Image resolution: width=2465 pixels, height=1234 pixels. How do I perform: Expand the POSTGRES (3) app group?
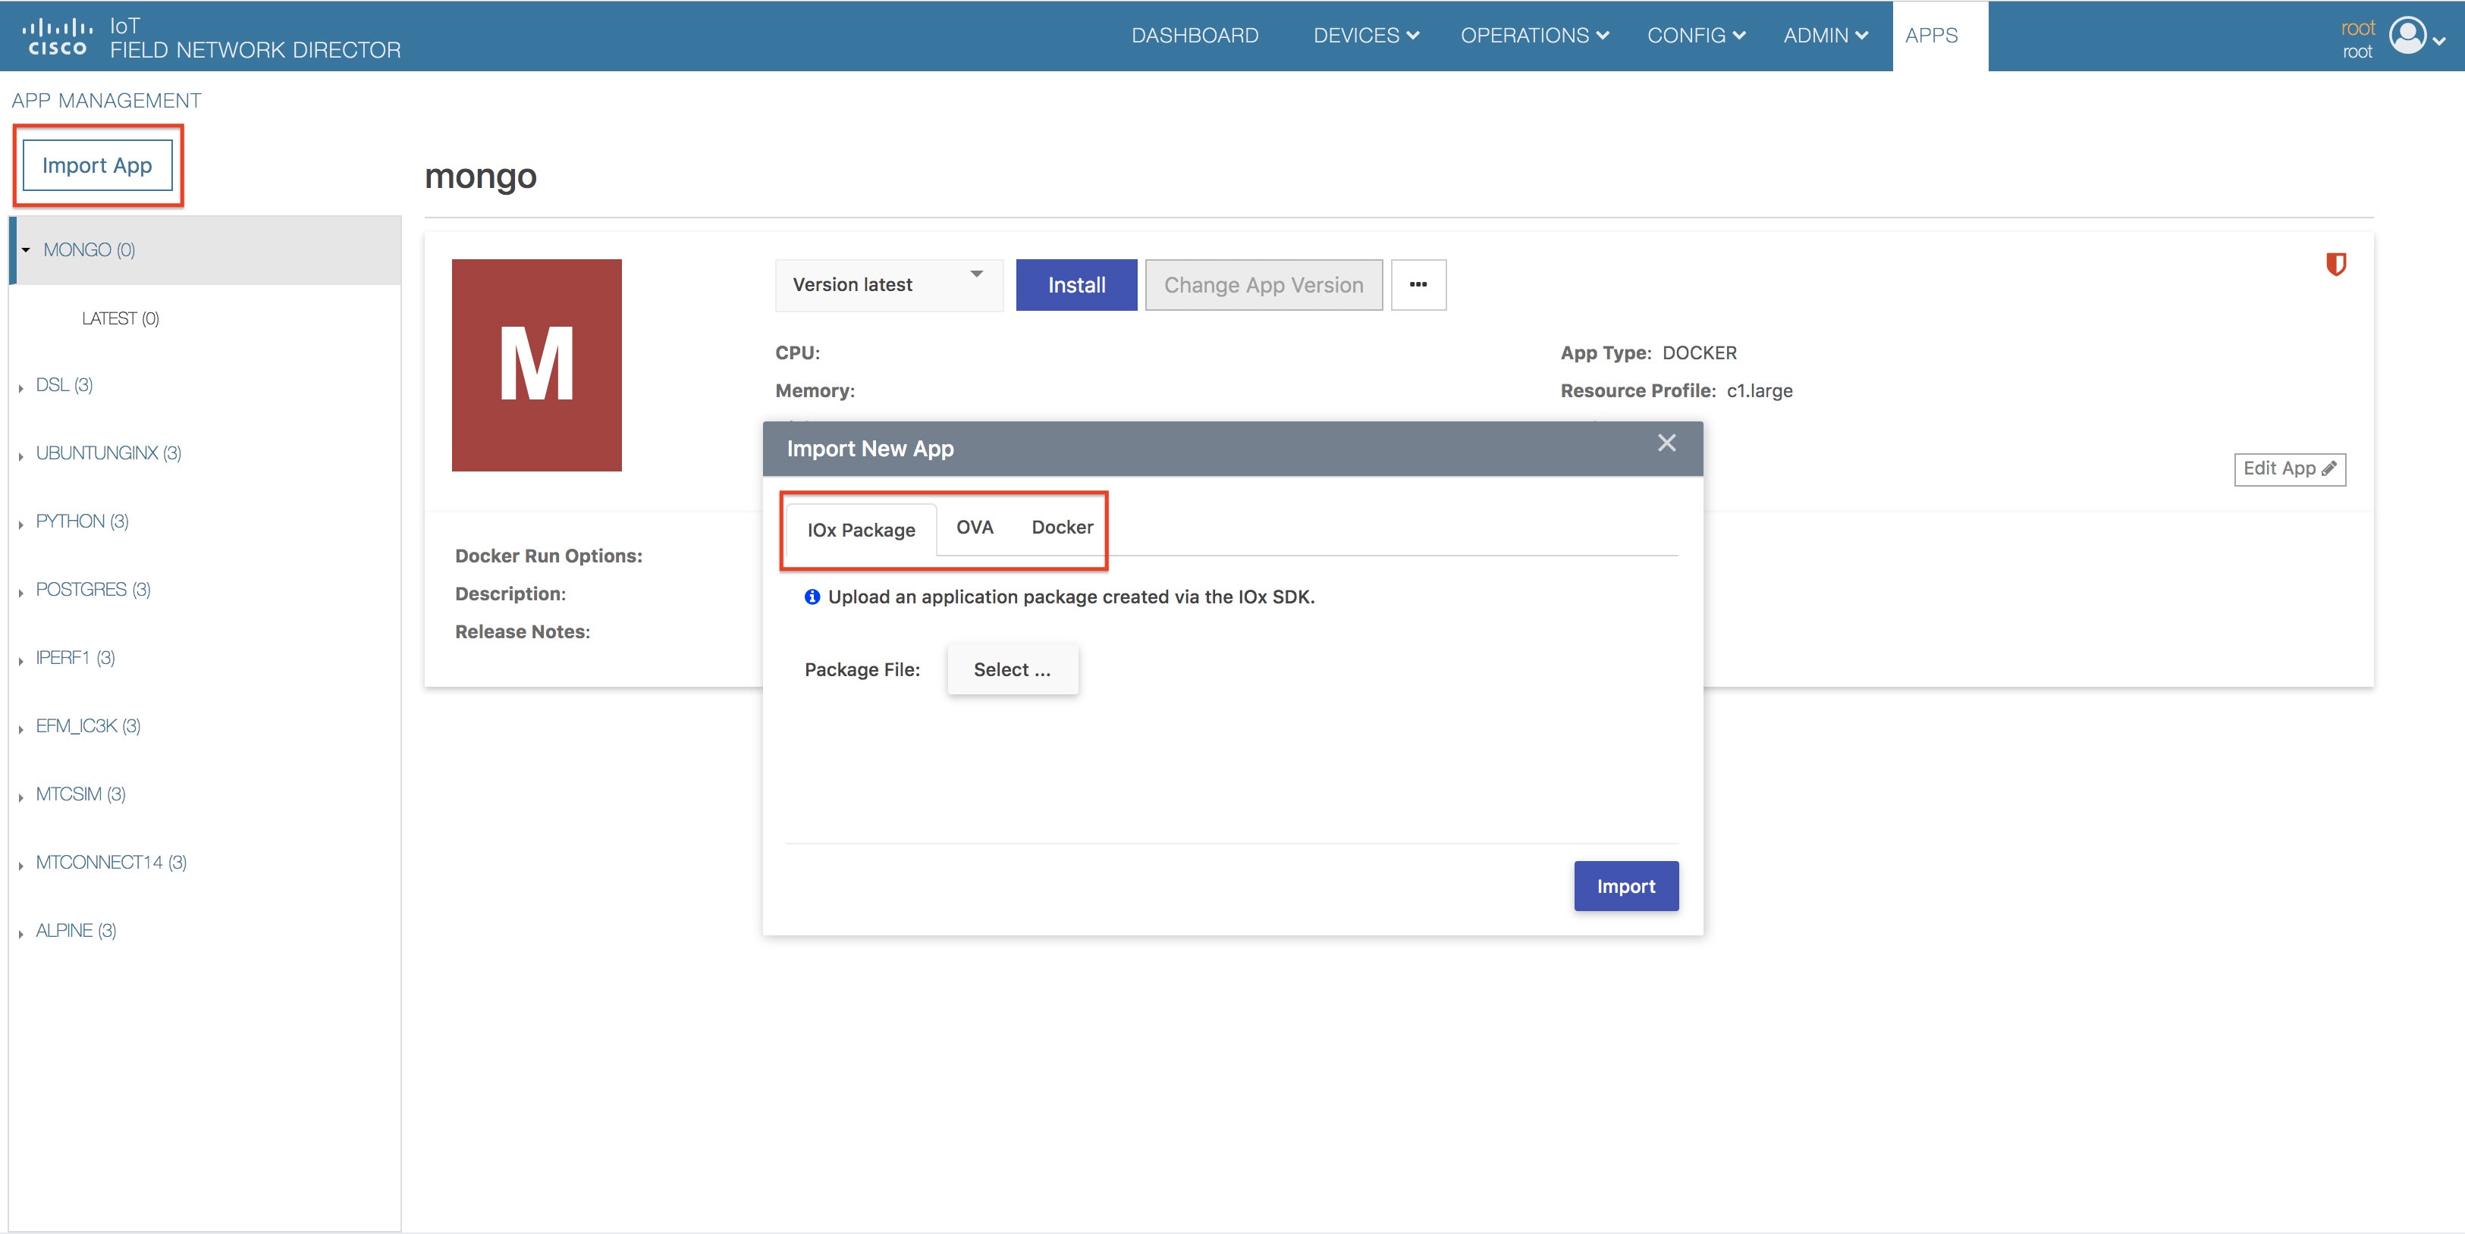[20, 592]
